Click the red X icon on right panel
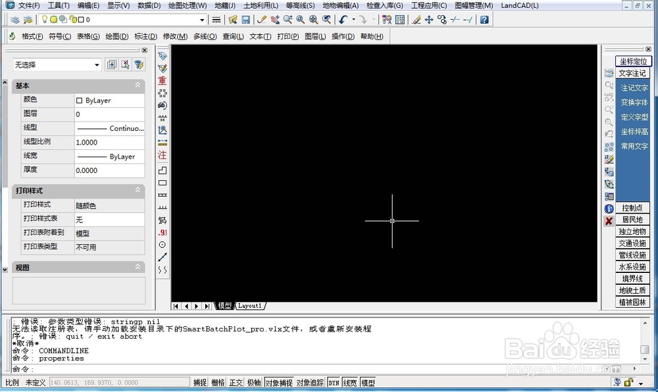658x392 pixels. pos(609,221)
